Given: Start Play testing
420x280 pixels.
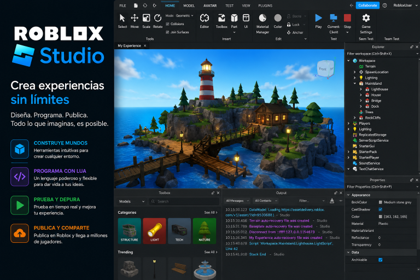Looking at the screenshot, I should 318,21.
